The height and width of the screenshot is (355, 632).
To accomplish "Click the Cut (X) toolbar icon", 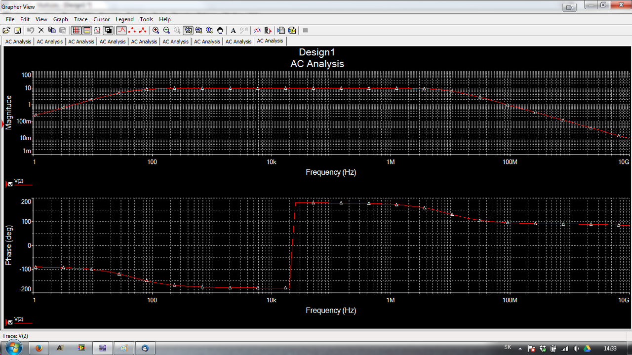I will coord(41,30).
